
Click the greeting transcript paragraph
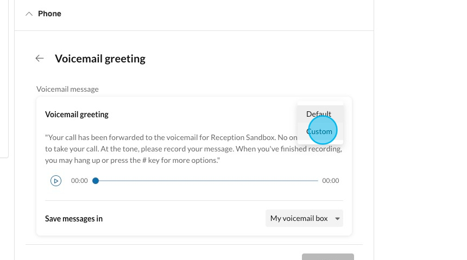pos(163,149)
